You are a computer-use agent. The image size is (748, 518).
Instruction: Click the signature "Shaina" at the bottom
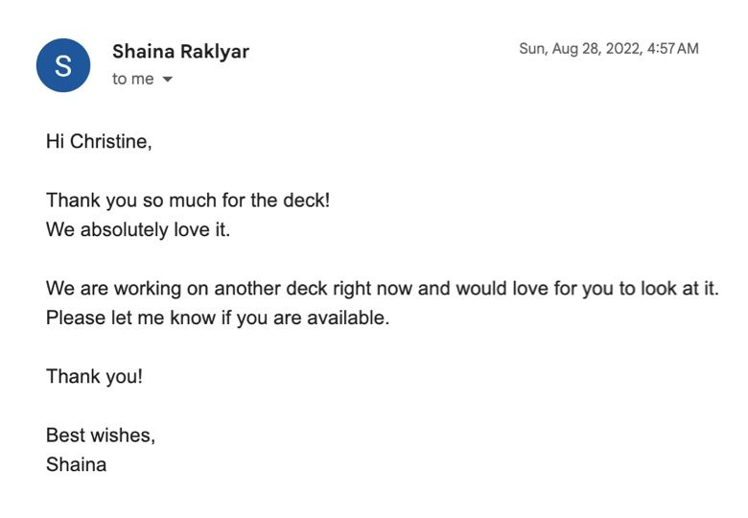pyautogui.click(x=76, y=465)
